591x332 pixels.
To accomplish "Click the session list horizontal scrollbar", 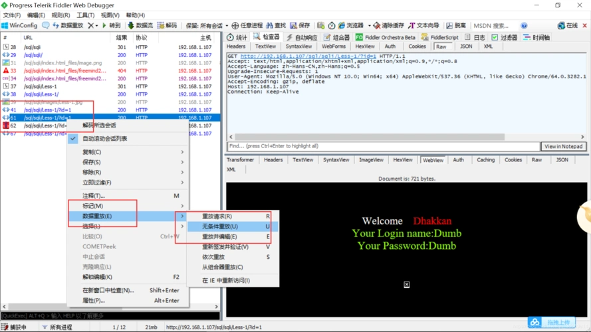I will (110, 307).
